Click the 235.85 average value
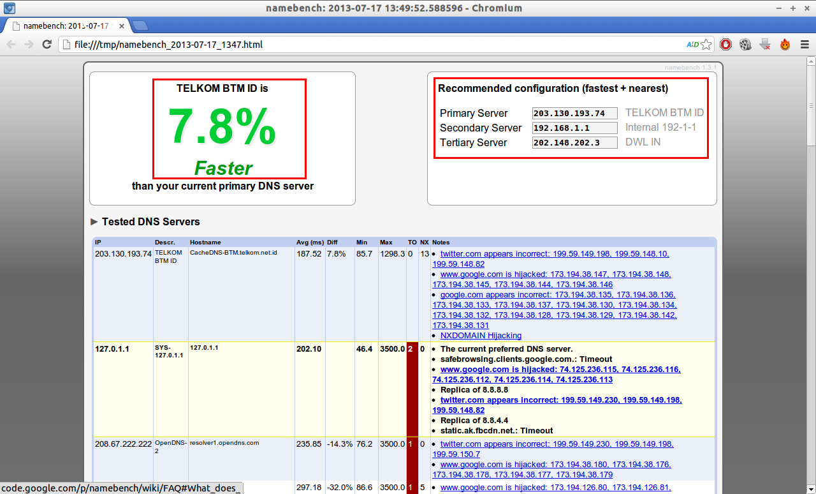 tap(309, 444)
